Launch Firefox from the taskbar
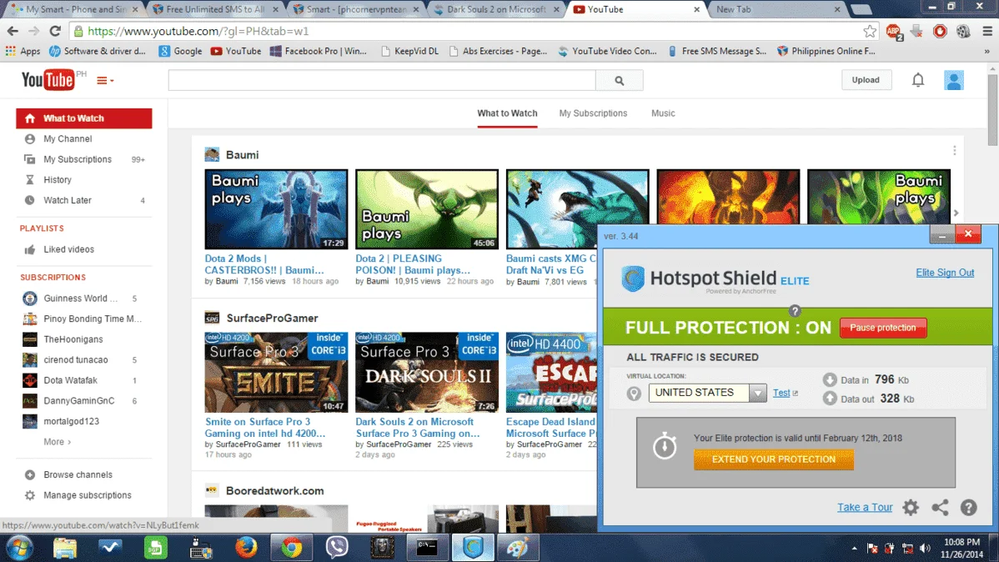999x562 pixels. tap(246, 548)
